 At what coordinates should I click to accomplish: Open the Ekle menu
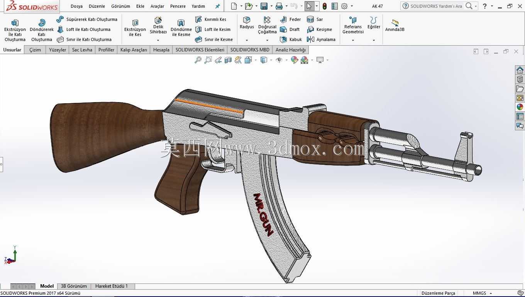click(x=140, y=6)
